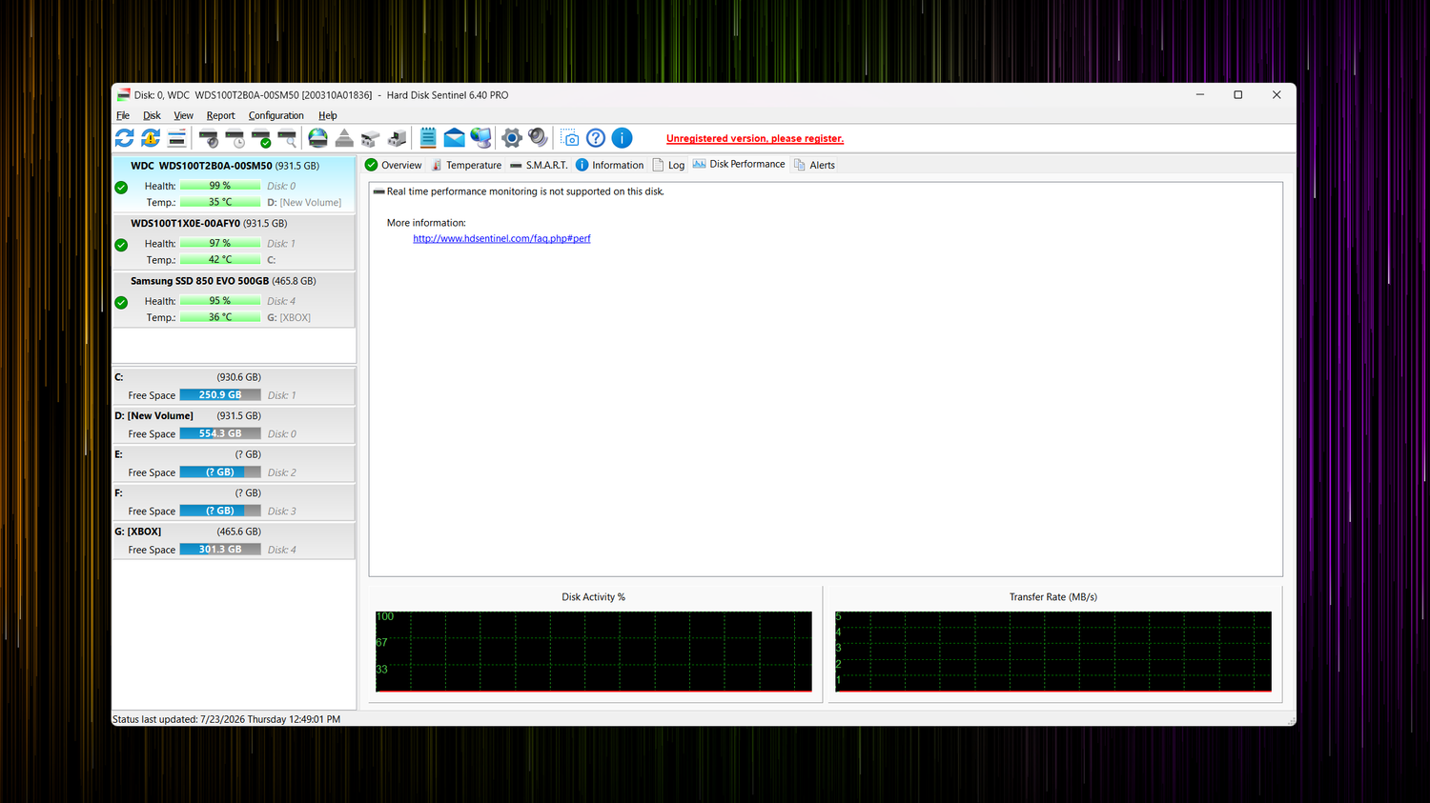The width and height of the screenshot is (1430, 803).
Task: Click the gray speaker toolbar icon
Action: (538, 138)
